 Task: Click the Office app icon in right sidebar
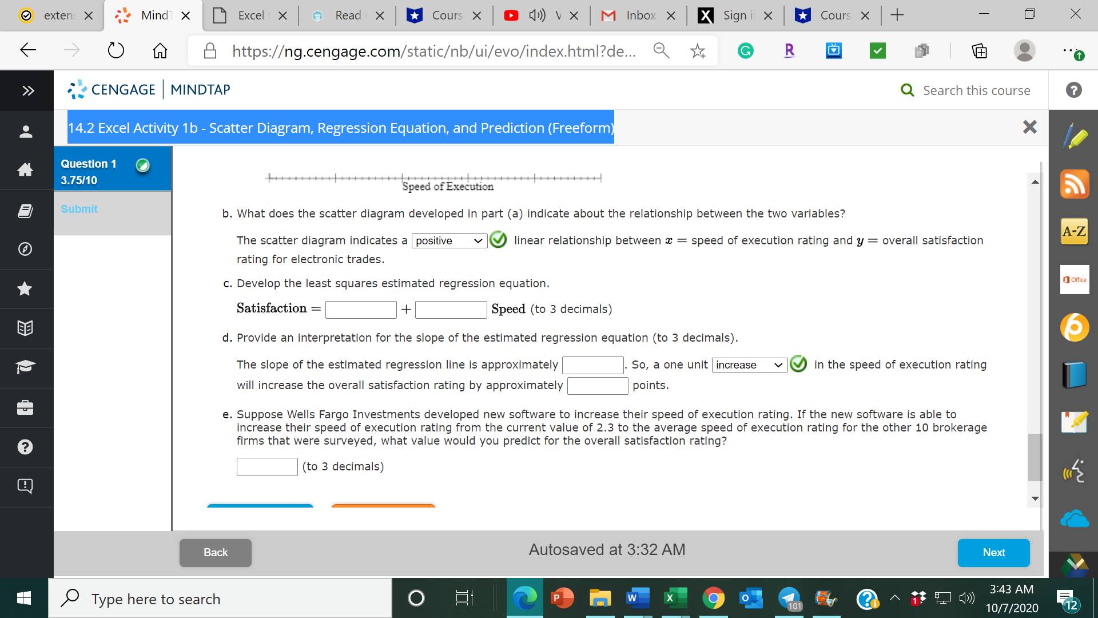click(x=1075, y=280)
